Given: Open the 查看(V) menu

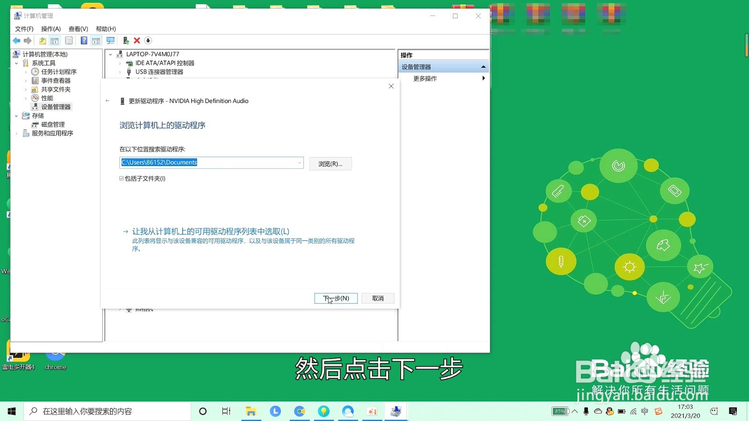Looking at the screenshot, I should pos(78,29).
